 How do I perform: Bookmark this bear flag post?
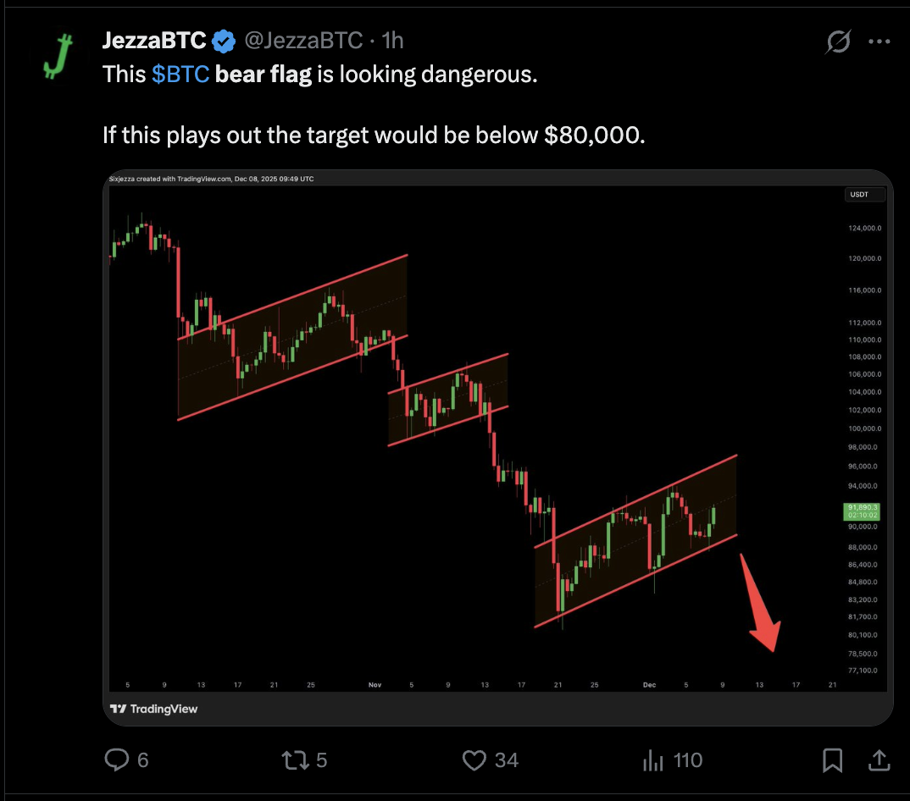click(x=831, y=760)
